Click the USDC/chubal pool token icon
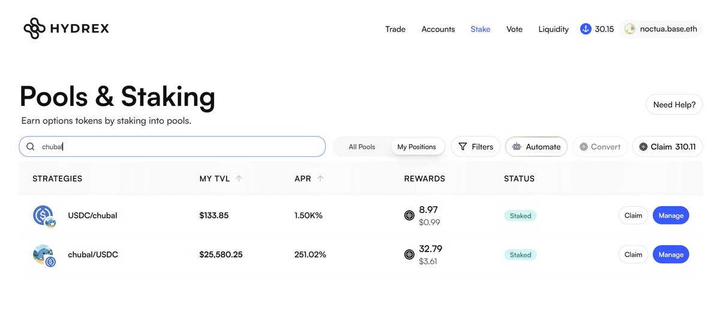Image resolution: width=720 pixels, height=315 pixels. [44, 216]
